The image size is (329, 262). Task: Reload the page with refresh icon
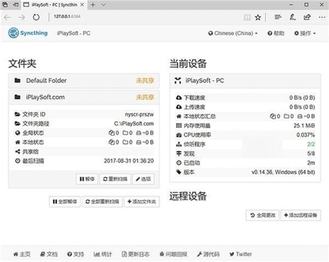36,17
